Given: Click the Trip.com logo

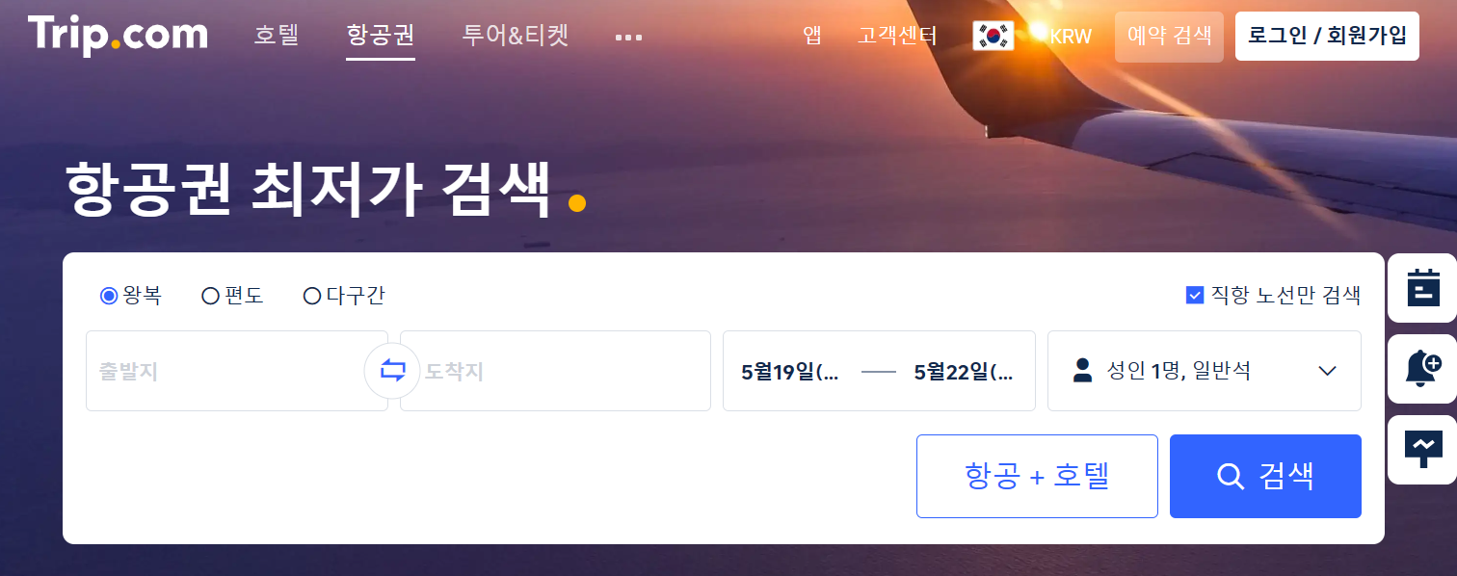Looking at the screenshot, I should tap(118, 36).
